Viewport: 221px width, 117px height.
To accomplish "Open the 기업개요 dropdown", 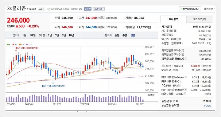I will click(x=99, y=9).
